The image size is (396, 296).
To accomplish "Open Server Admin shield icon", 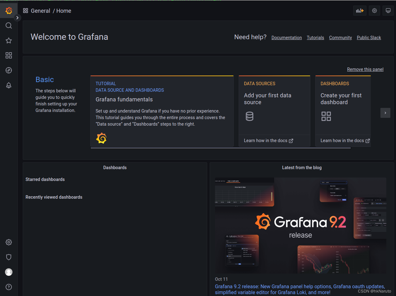I will pos(9,257).
